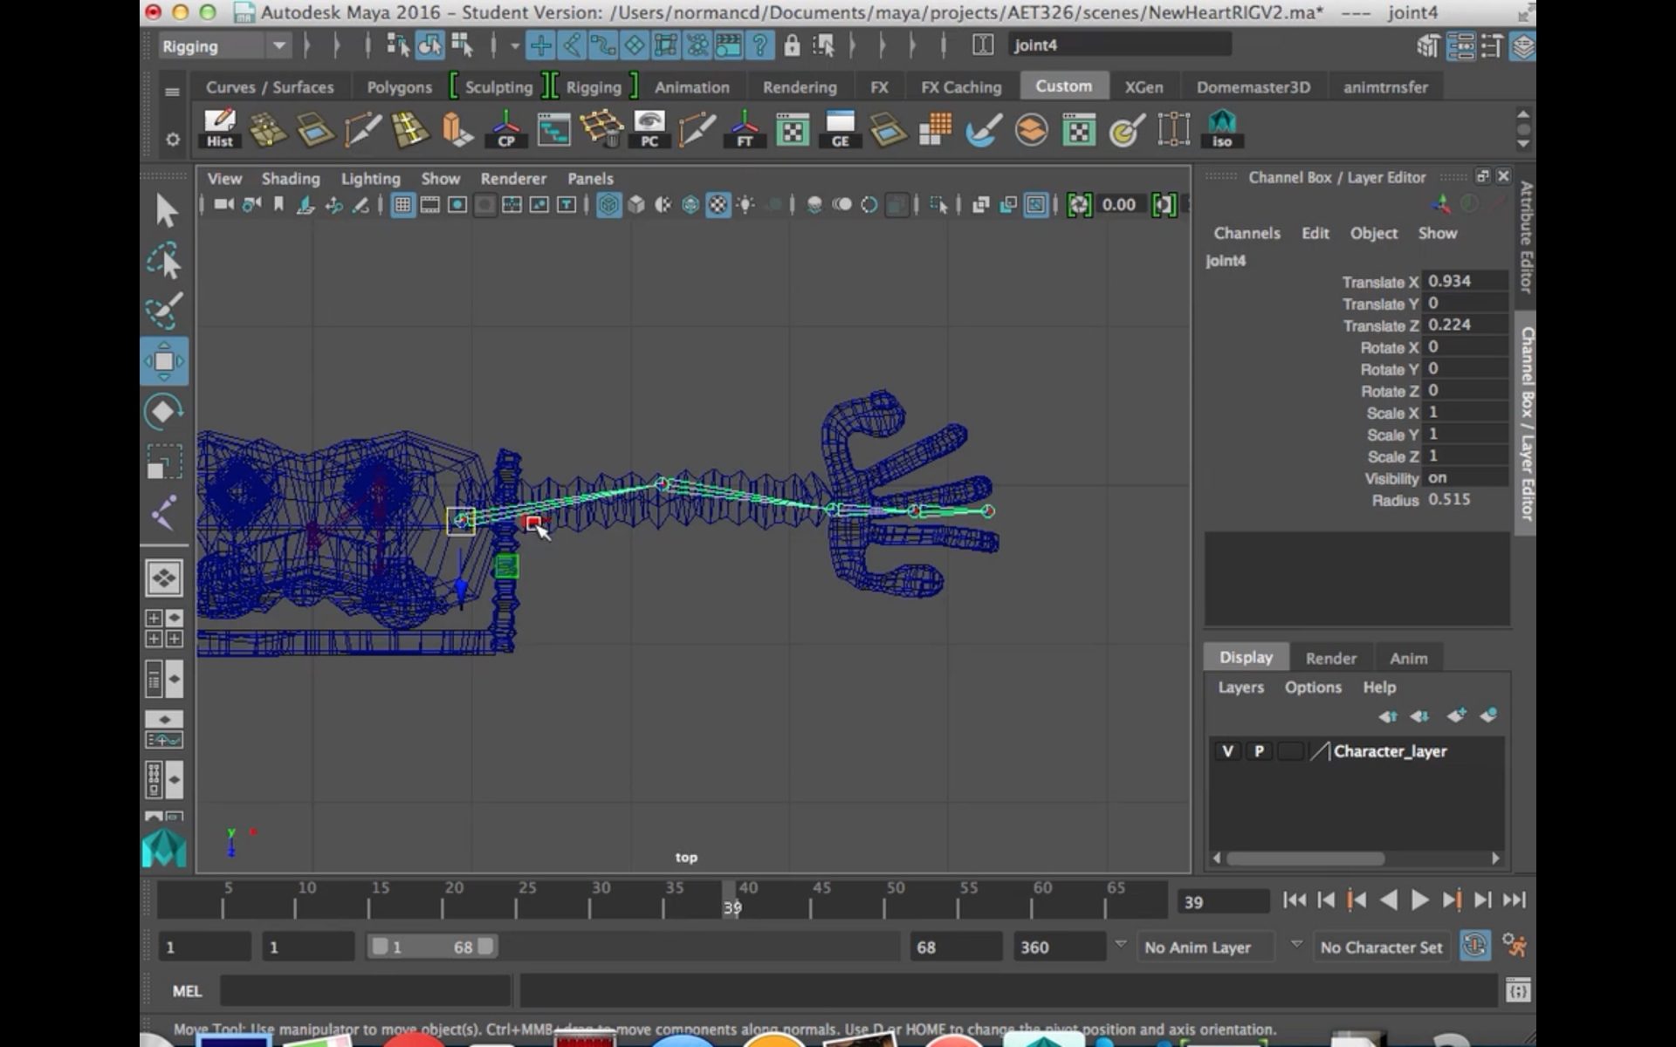1676x1047 pixels.
Task: Open the Panels menu
Action: (x=589, y=177)
